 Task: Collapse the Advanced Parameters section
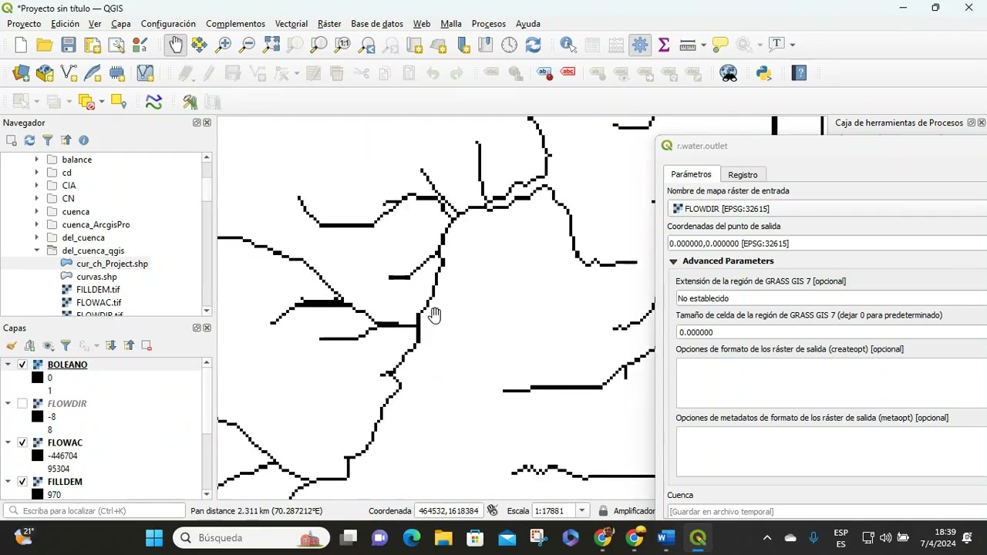pyautogui.click(x=673, y=261)
